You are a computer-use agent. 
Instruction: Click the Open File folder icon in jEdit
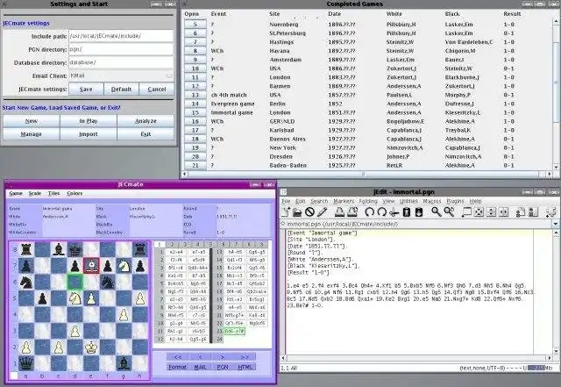tap(297, 212)
